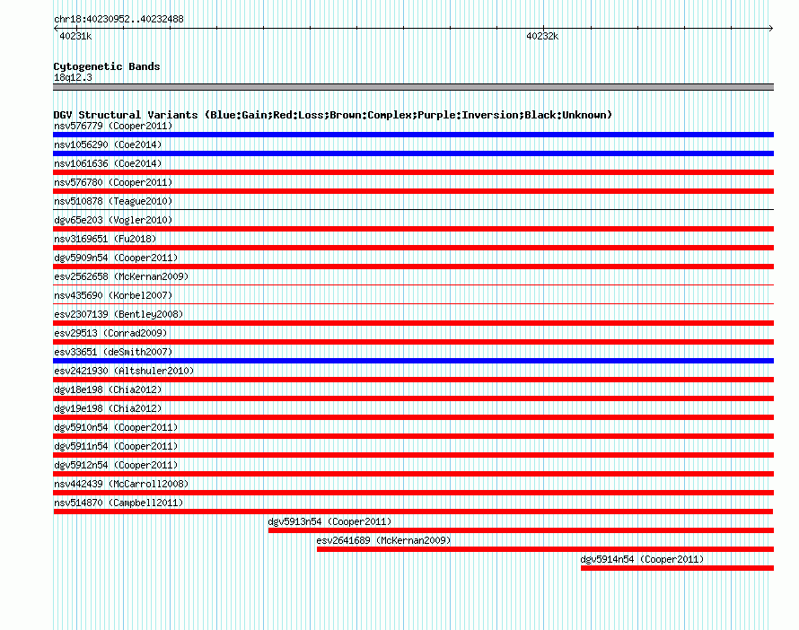Open the esv29513 (Conrad2009) variant

click(x=110, y=333)
